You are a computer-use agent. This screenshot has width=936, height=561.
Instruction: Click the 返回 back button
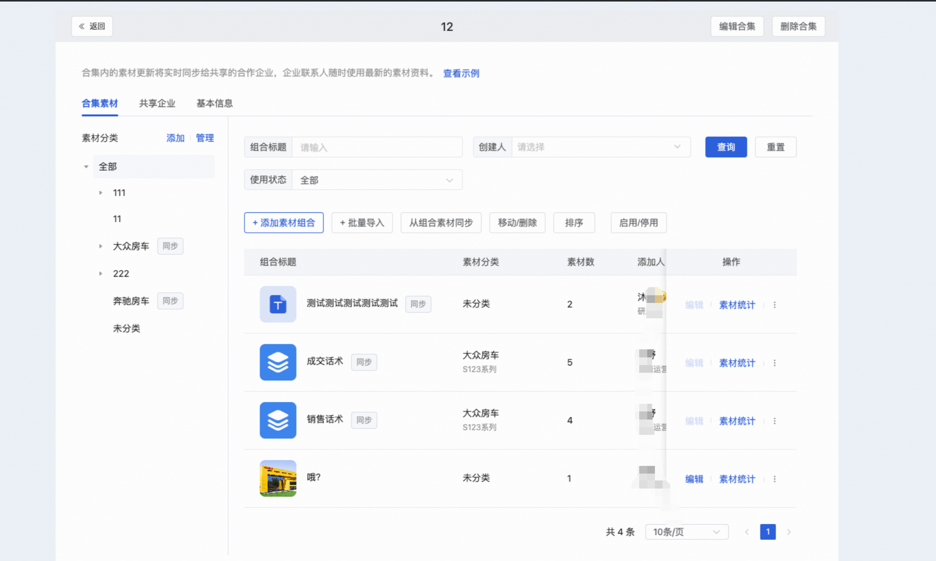(92, 26)
